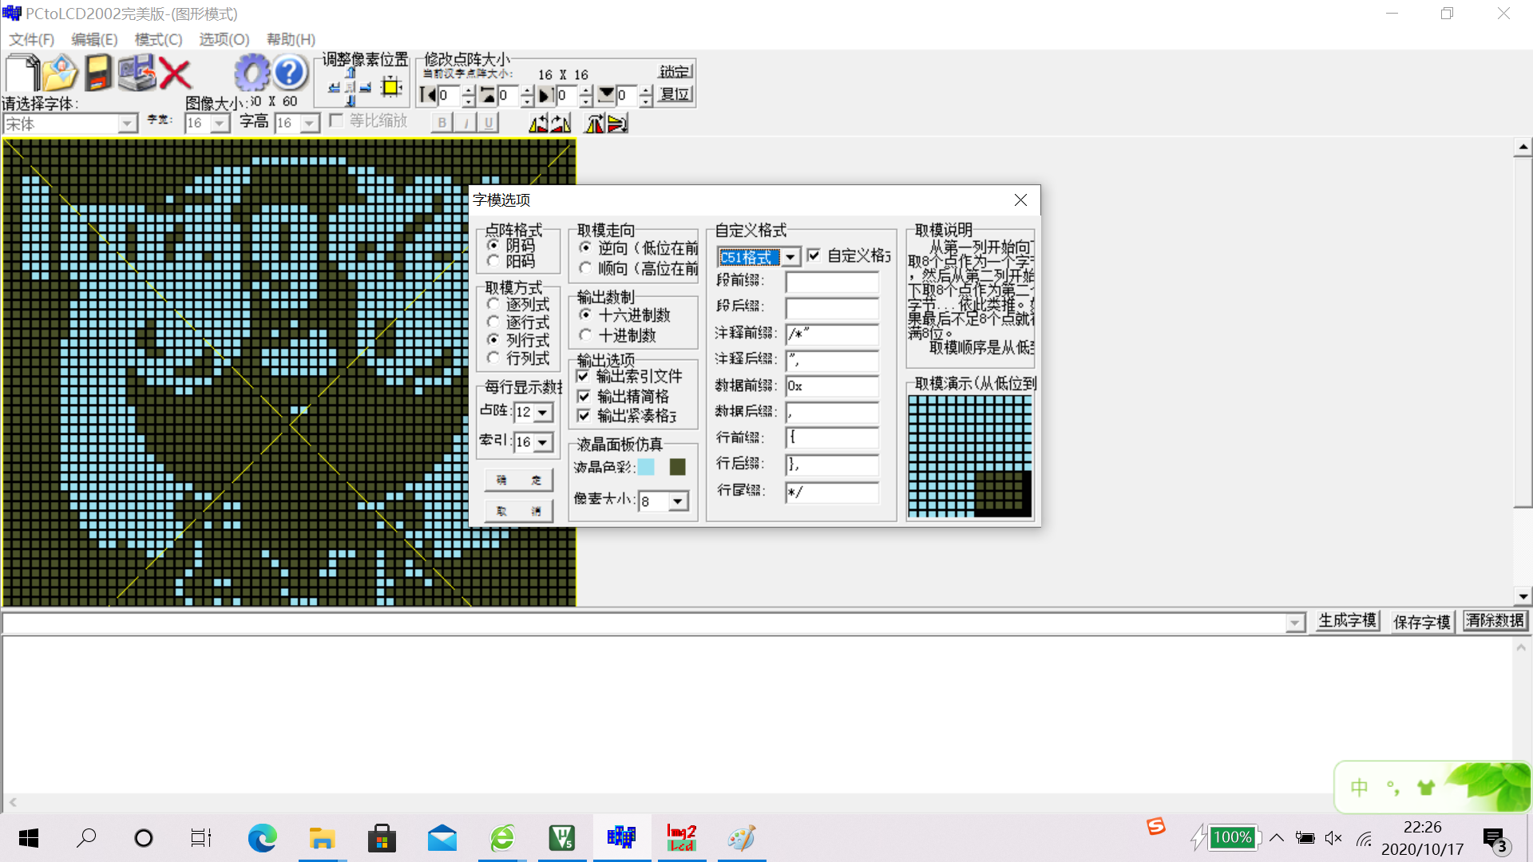Click the light blue 液晶色彩 swatch
Image resolution: width=1533 pixels, height=862 pixels.
point(646,467)
